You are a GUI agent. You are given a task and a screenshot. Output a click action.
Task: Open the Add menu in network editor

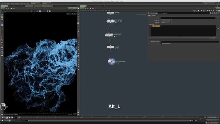point(82,11)
